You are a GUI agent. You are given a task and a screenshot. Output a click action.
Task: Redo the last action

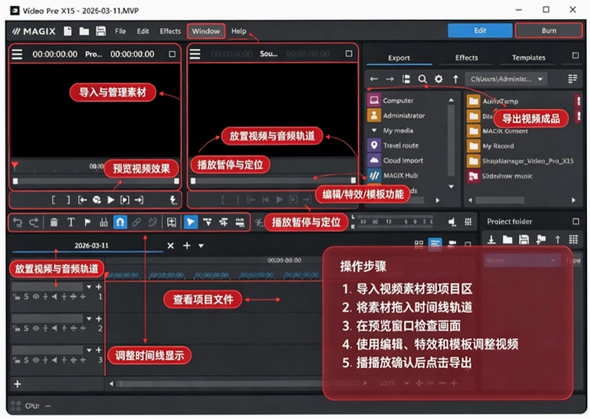pos(34,222)
